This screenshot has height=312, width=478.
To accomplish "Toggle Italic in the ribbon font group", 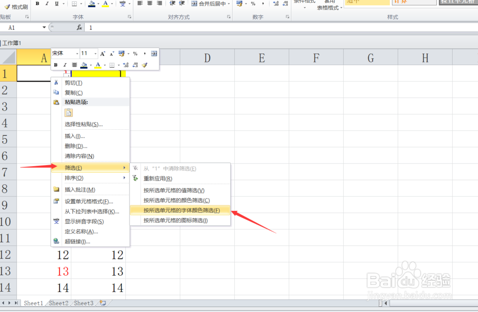I will [x=47, y=4].
